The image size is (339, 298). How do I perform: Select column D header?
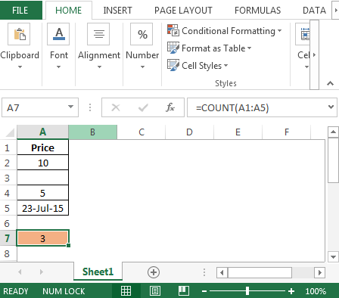(x=189, y=132)
